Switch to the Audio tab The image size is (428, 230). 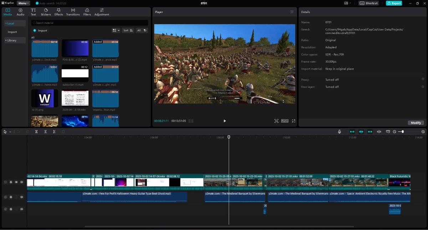20,12
